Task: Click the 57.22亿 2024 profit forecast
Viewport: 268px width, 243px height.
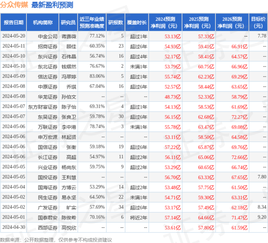Action: point(173,147)
